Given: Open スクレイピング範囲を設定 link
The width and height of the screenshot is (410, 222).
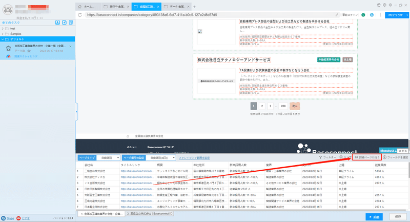Looking at the screenshot, I should [x=194, y=158].
